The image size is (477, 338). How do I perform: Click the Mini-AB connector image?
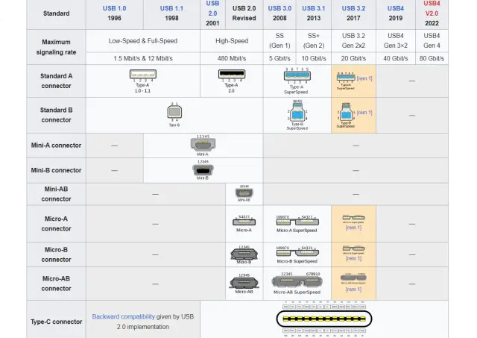pyautogui.click(x=244, y=193)
